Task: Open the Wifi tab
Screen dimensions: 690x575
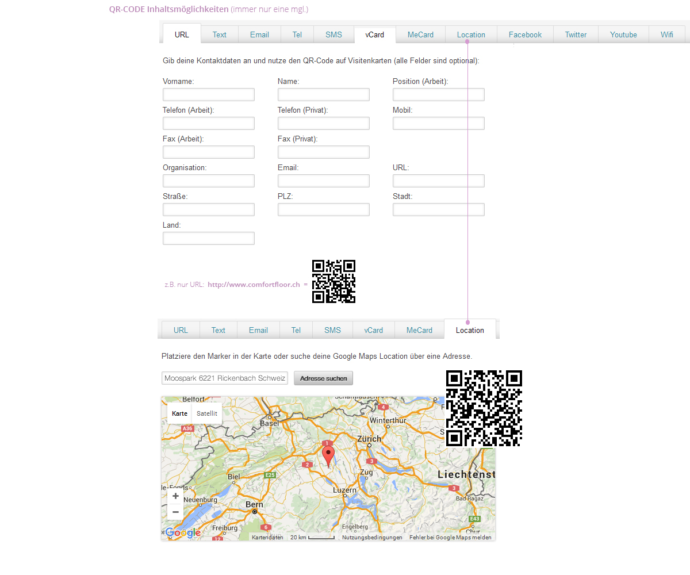Action: point(667,34)
